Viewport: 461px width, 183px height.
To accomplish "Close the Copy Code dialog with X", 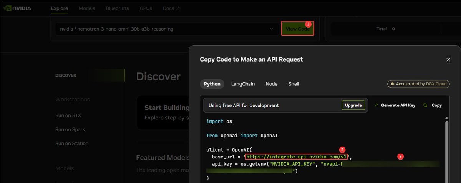I will click(448, 60).
